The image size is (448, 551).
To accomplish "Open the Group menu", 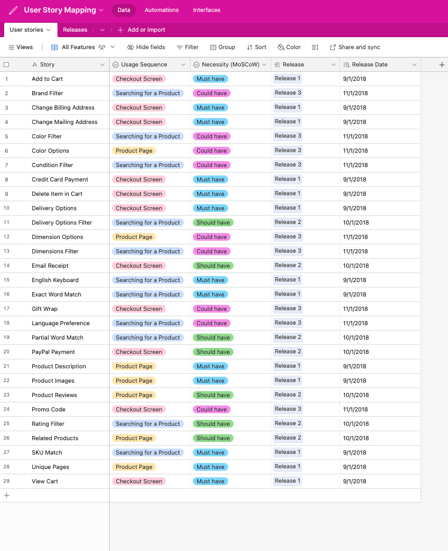I will click(x=222, y=47).
